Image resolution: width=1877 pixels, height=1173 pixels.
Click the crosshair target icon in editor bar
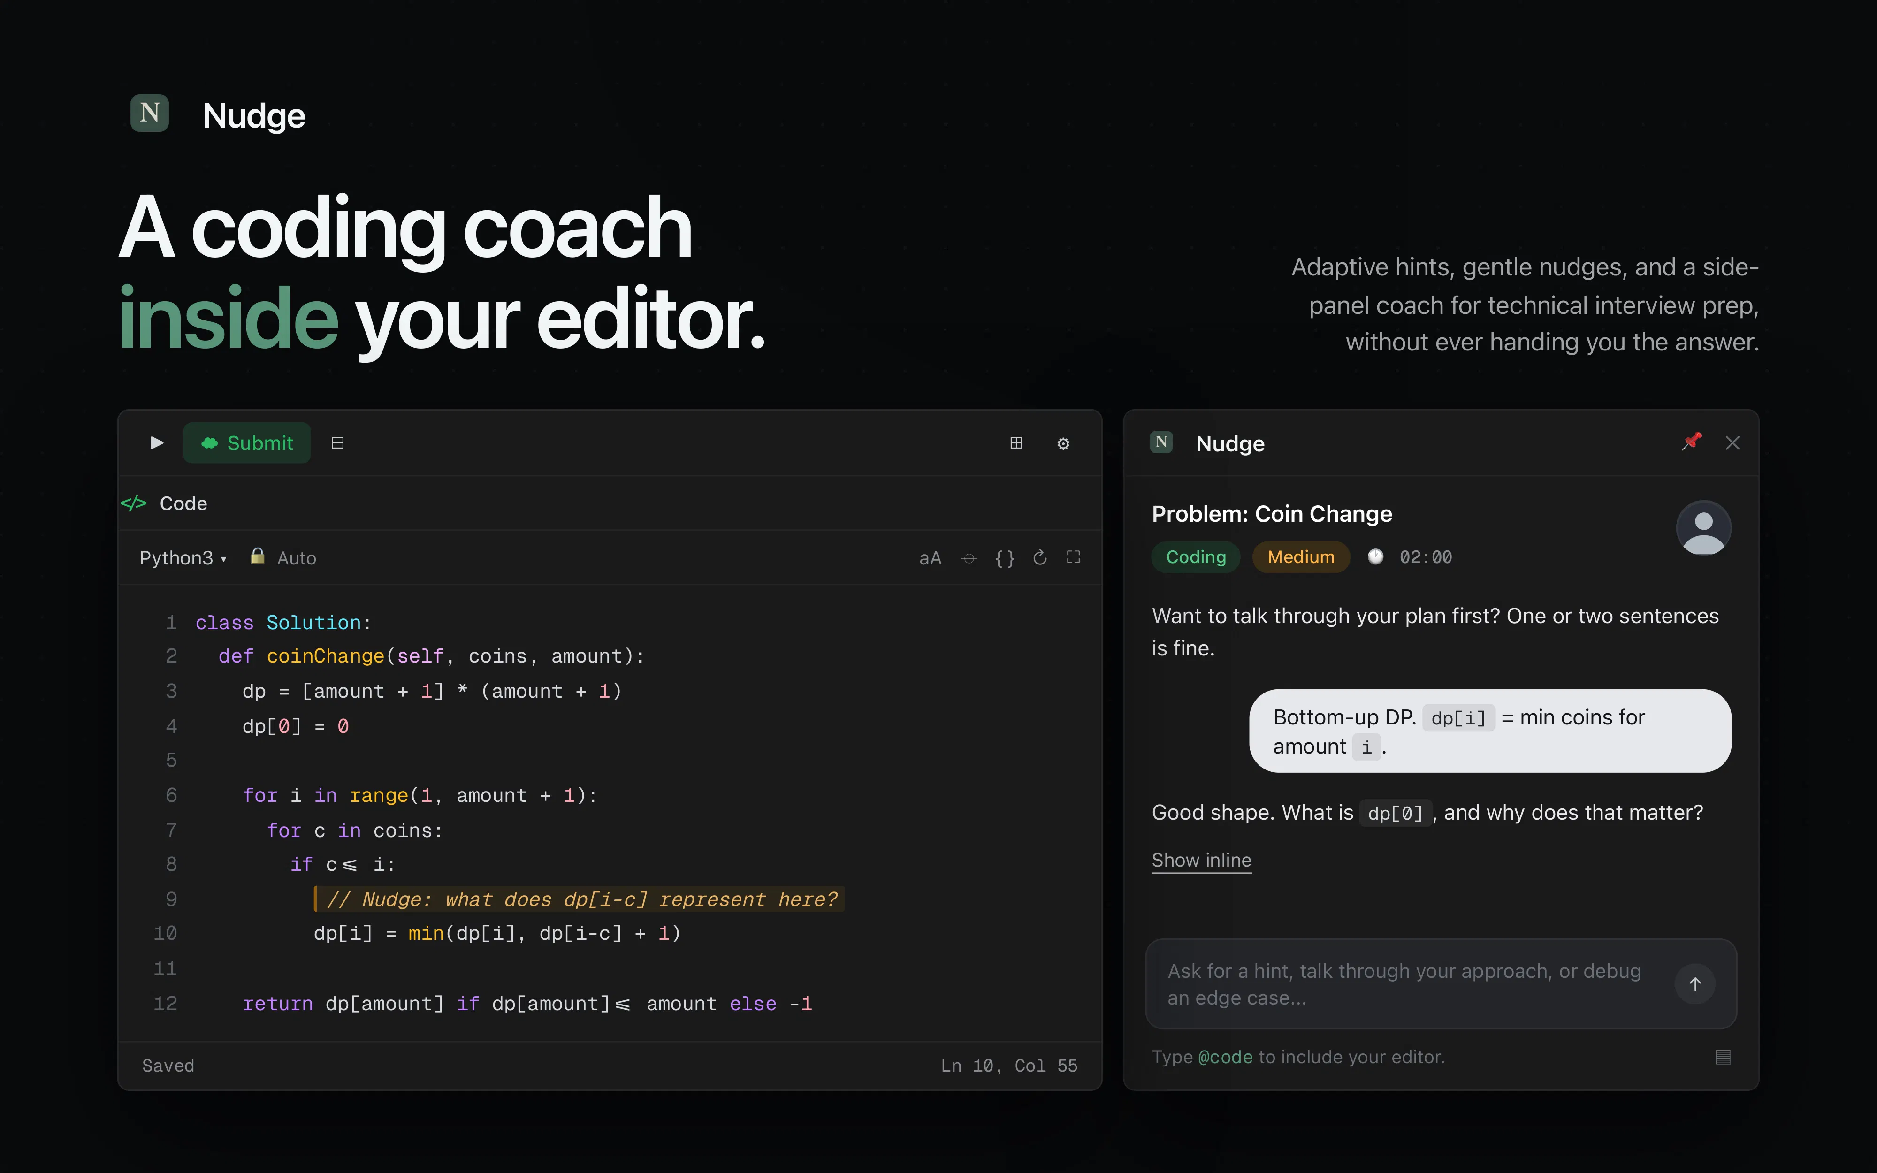click(969, 558)
